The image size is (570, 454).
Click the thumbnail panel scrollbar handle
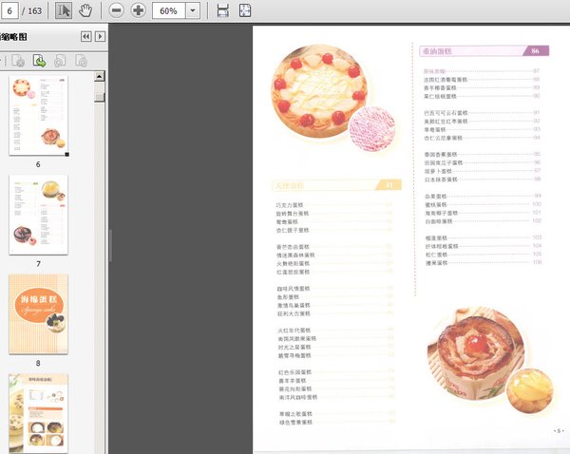coord(99,97)
